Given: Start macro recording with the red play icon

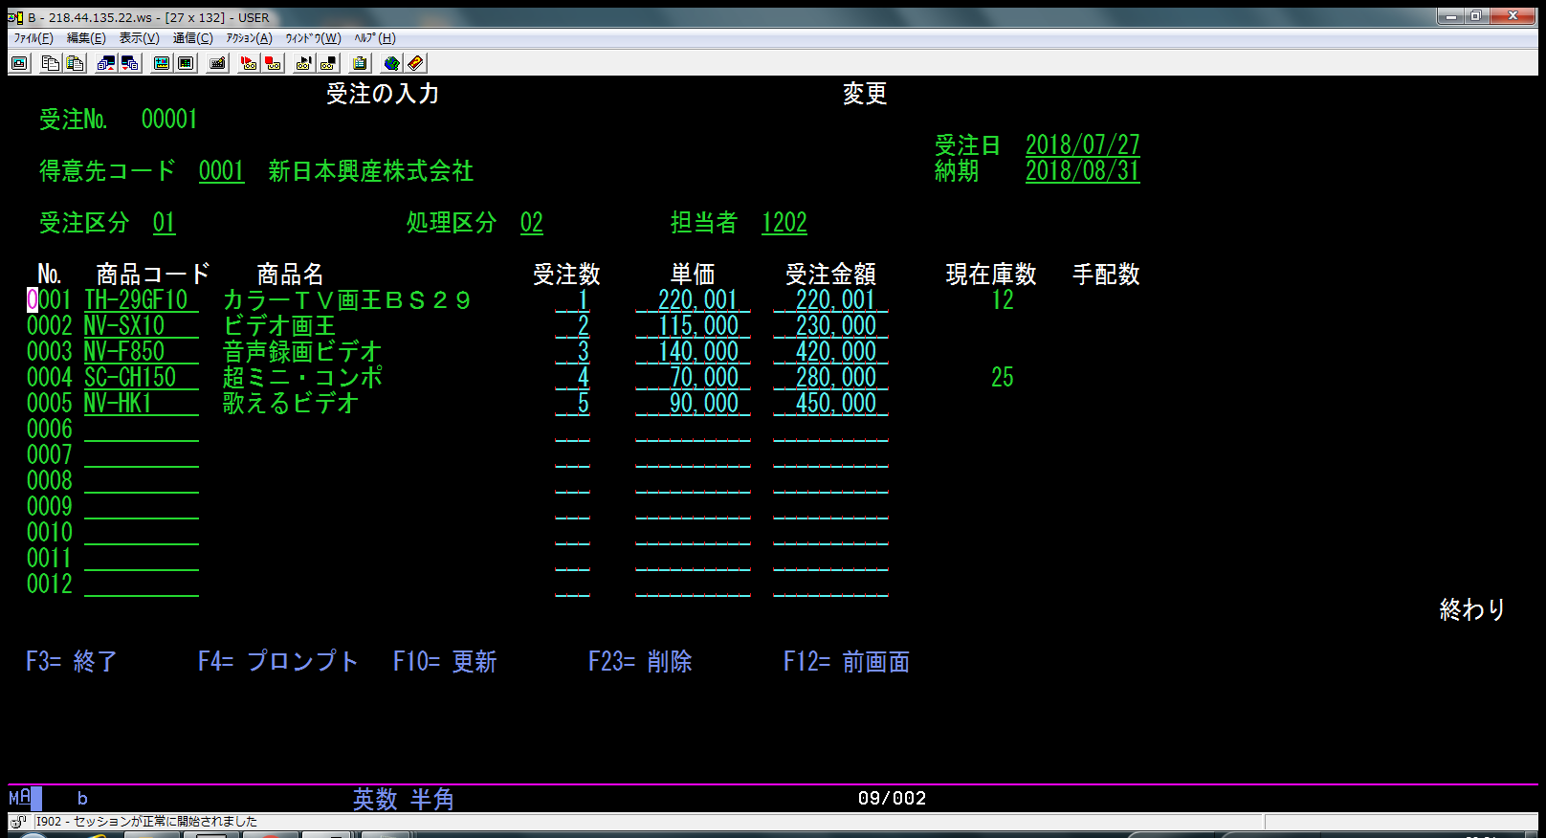Looking at the screenshot, I should 249,63.
